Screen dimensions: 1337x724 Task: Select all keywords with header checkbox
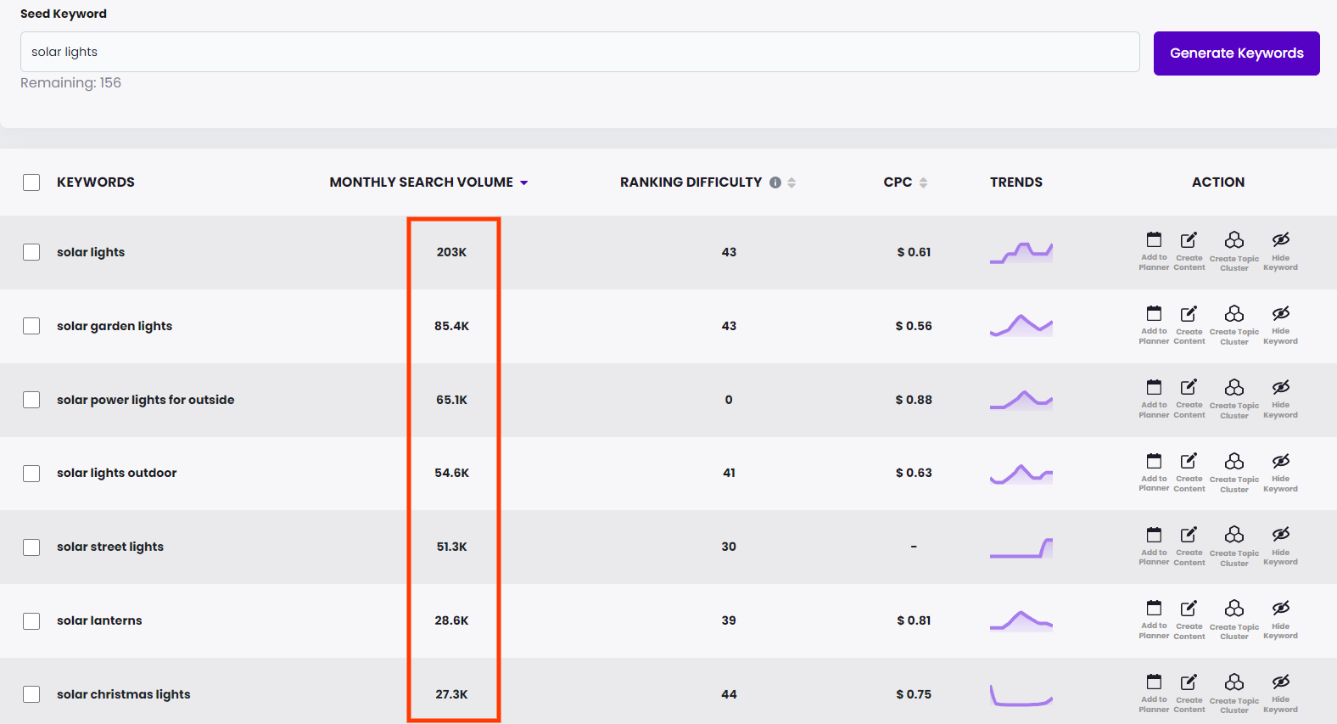pyautogui.click(x=31, y=182)
